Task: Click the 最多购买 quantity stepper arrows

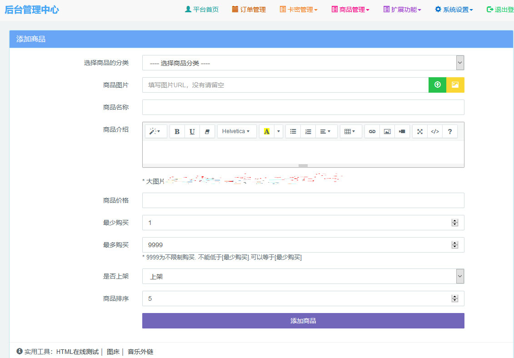Action: 454,245
